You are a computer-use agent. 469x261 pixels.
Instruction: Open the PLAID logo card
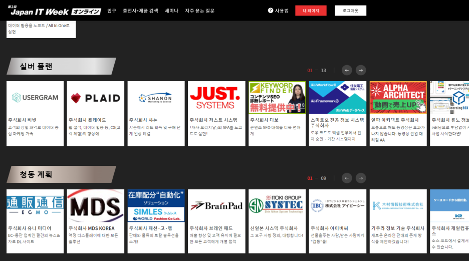pos(95,98)
